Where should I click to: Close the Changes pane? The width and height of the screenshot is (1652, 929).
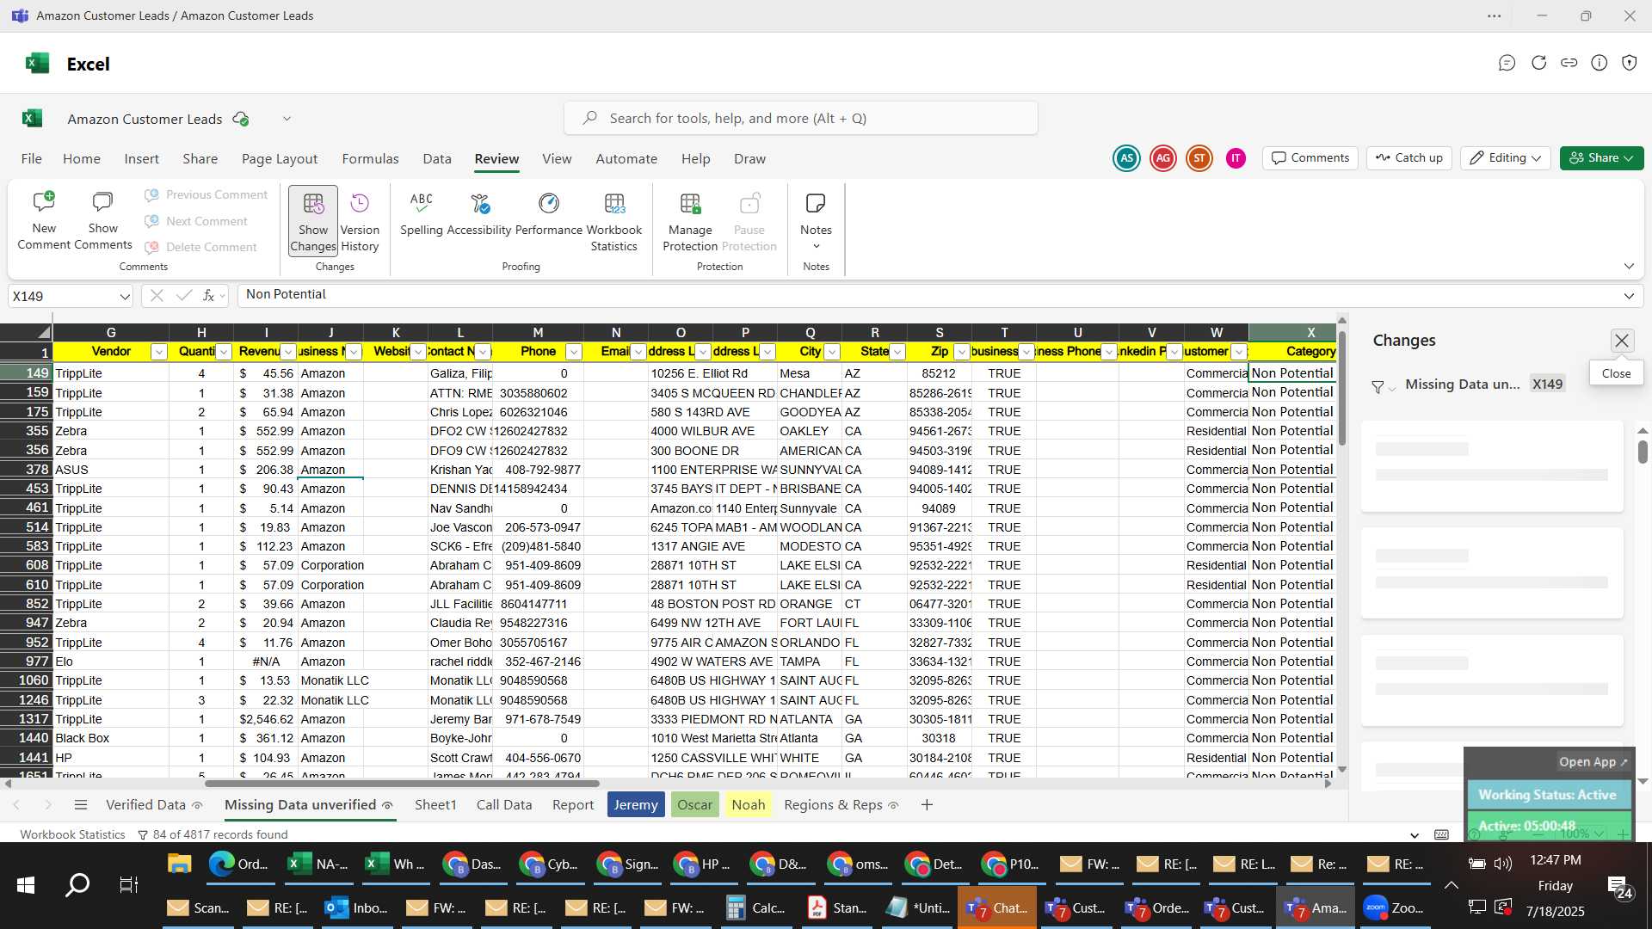(x=1622, y=341)
